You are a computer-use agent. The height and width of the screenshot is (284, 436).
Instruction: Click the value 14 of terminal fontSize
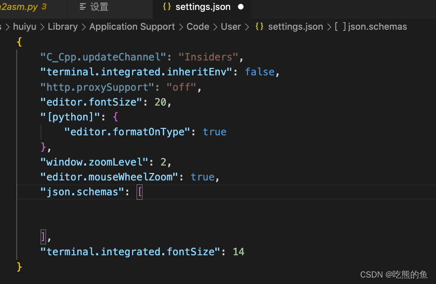coord(239,252)
